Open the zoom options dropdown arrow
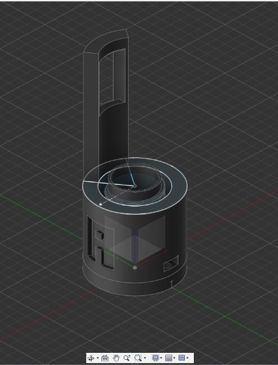 pyautogui.click(x=145, y=358)
